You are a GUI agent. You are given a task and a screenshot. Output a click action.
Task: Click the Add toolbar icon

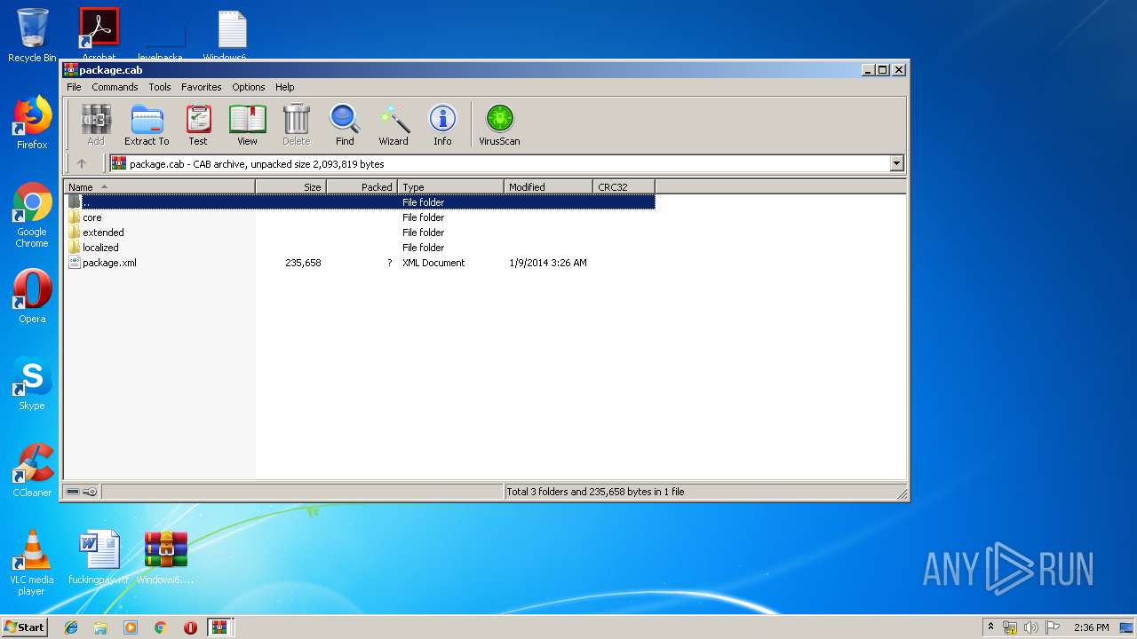coord(96,124)
